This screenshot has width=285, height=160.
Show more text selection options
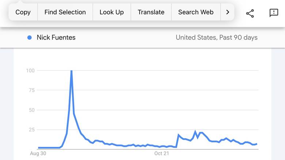[x=228, y=12]
